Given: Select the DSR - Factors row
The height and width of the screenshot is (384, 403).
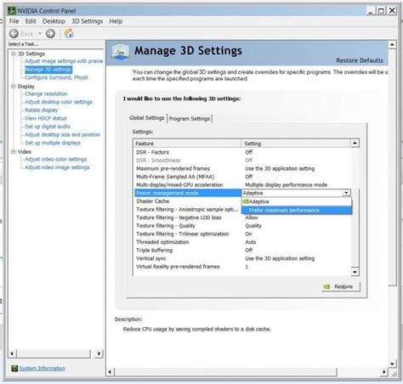Looking at the screenshot, I should 242,152.
